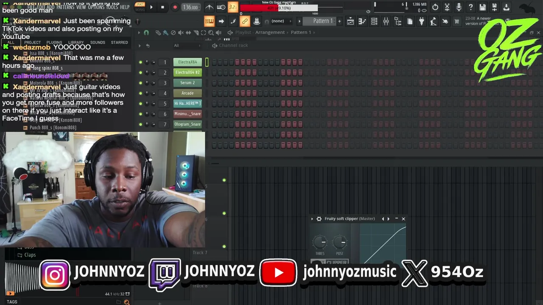Switch browser to the SOUNDS tab
This screenshot has height=305, width=543.
[98, 42]
